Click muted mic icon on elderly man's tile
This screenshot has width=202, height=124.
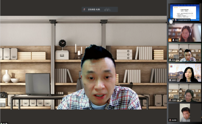tap(170, 120)
